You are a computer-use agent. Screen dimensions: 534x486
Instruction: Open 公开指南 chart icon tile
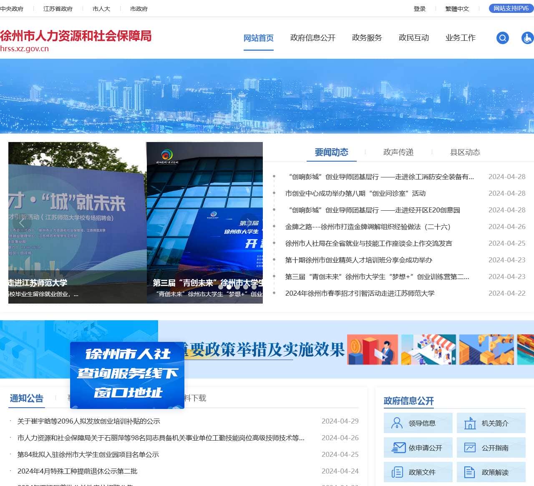491,448
